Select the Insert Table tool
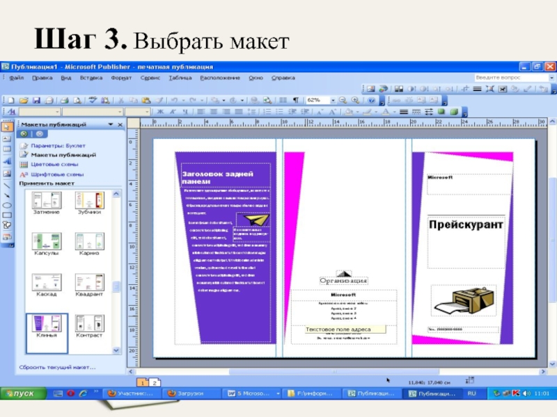Viewport: 557px width, 417px height. (7, 149)
